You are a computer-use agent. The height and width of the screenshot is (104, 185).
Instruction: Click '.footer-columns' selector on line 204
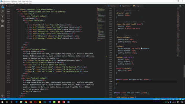[123, 37]
